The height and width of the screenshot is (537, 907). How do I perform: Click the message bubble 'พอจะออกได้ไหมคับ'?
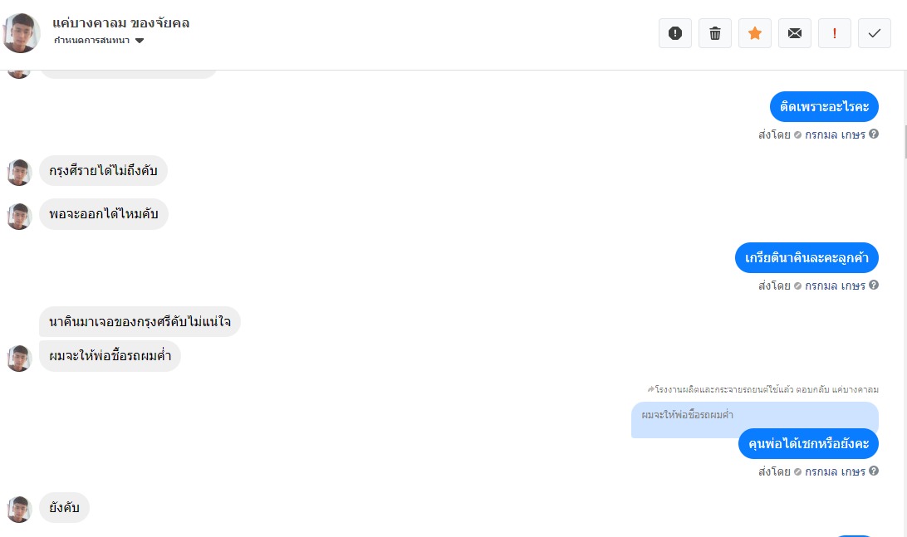pyautogui.click(x=104, y=215)
